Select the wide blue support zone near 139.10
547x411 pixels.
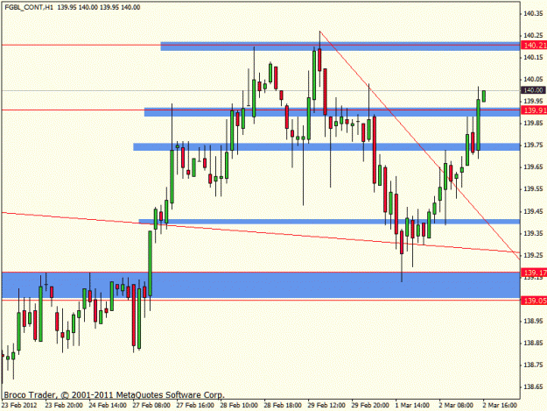coord(261,286)
